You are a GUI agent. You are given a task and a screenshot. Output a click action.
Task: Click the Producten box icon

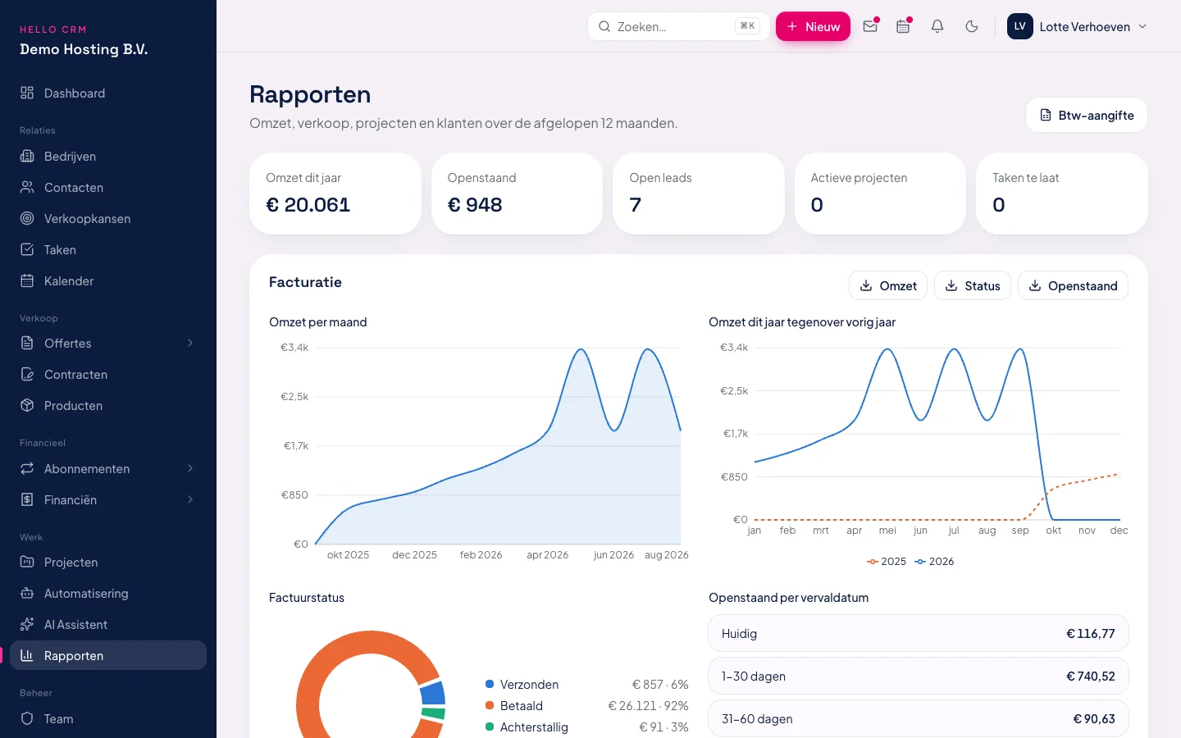(x=27, y=405)
